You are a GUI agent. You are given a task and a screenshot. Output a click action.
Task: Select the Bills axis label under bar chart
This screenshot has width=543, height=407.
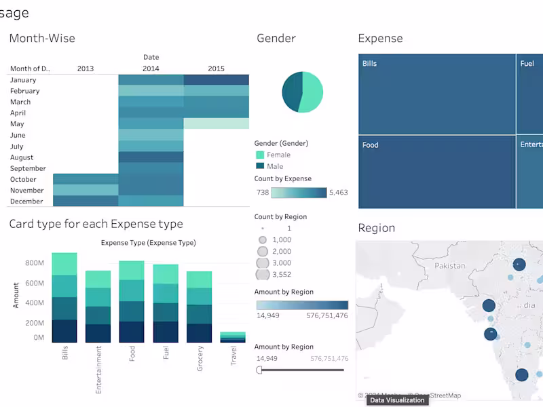coord(64,353)
